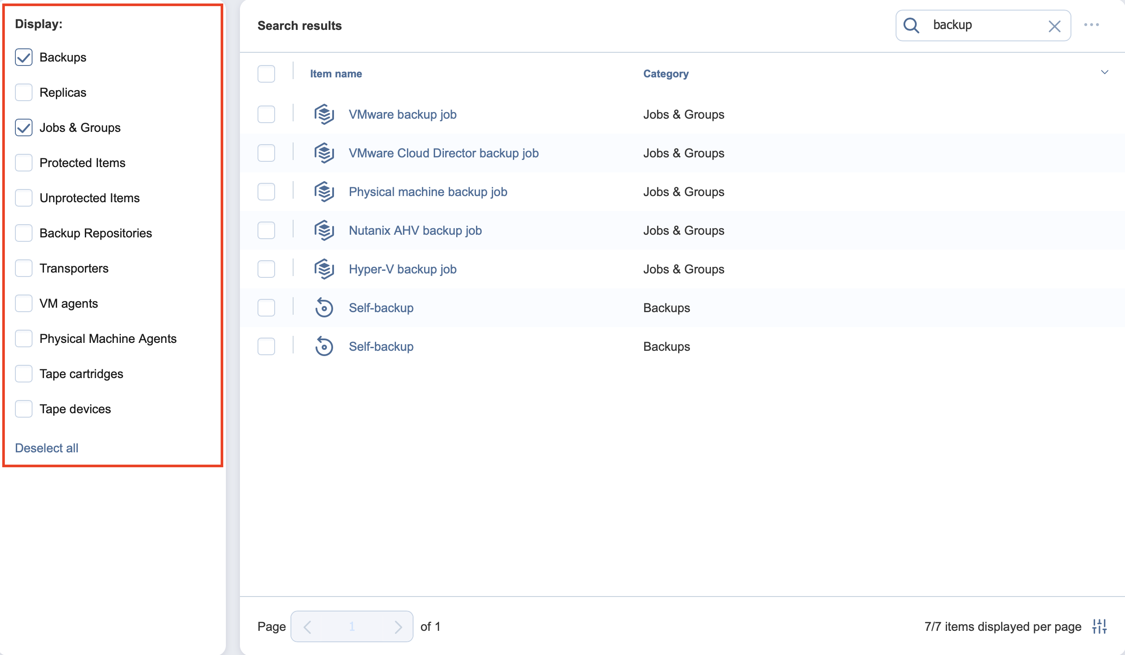Select VMware Cloud Director backup job checkbox
The height and width of the screenshot is (655, 1125).
point(266,153)
